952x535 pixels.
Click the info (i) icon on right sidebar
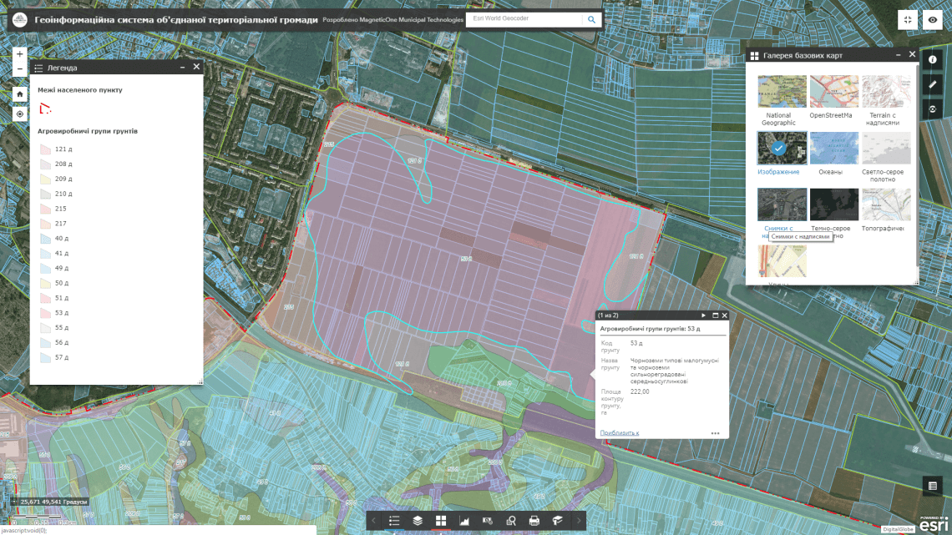click(x=933, y=59)
